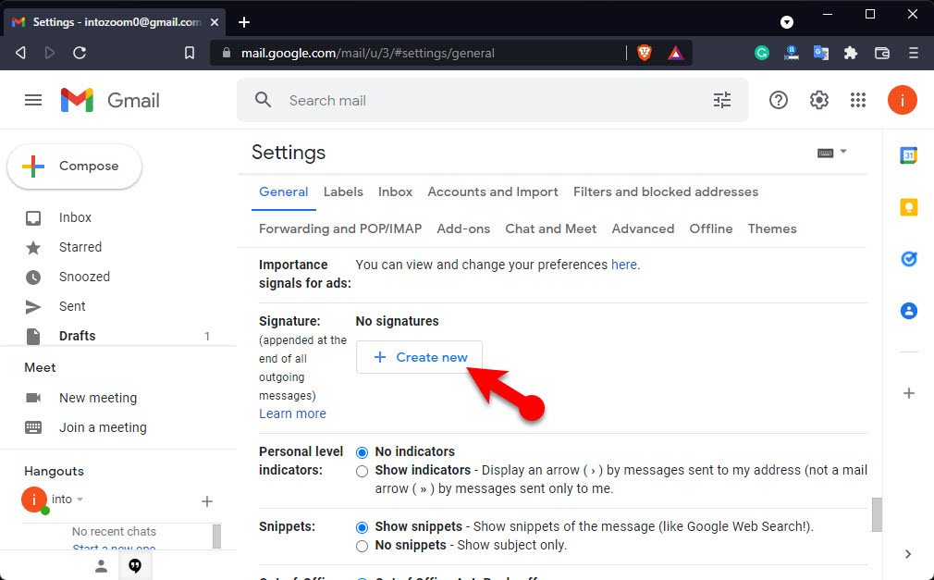This screenshot has height=580, width=934.
Task: Open Google Keep in side panel
Action: [x=908, y=207]
